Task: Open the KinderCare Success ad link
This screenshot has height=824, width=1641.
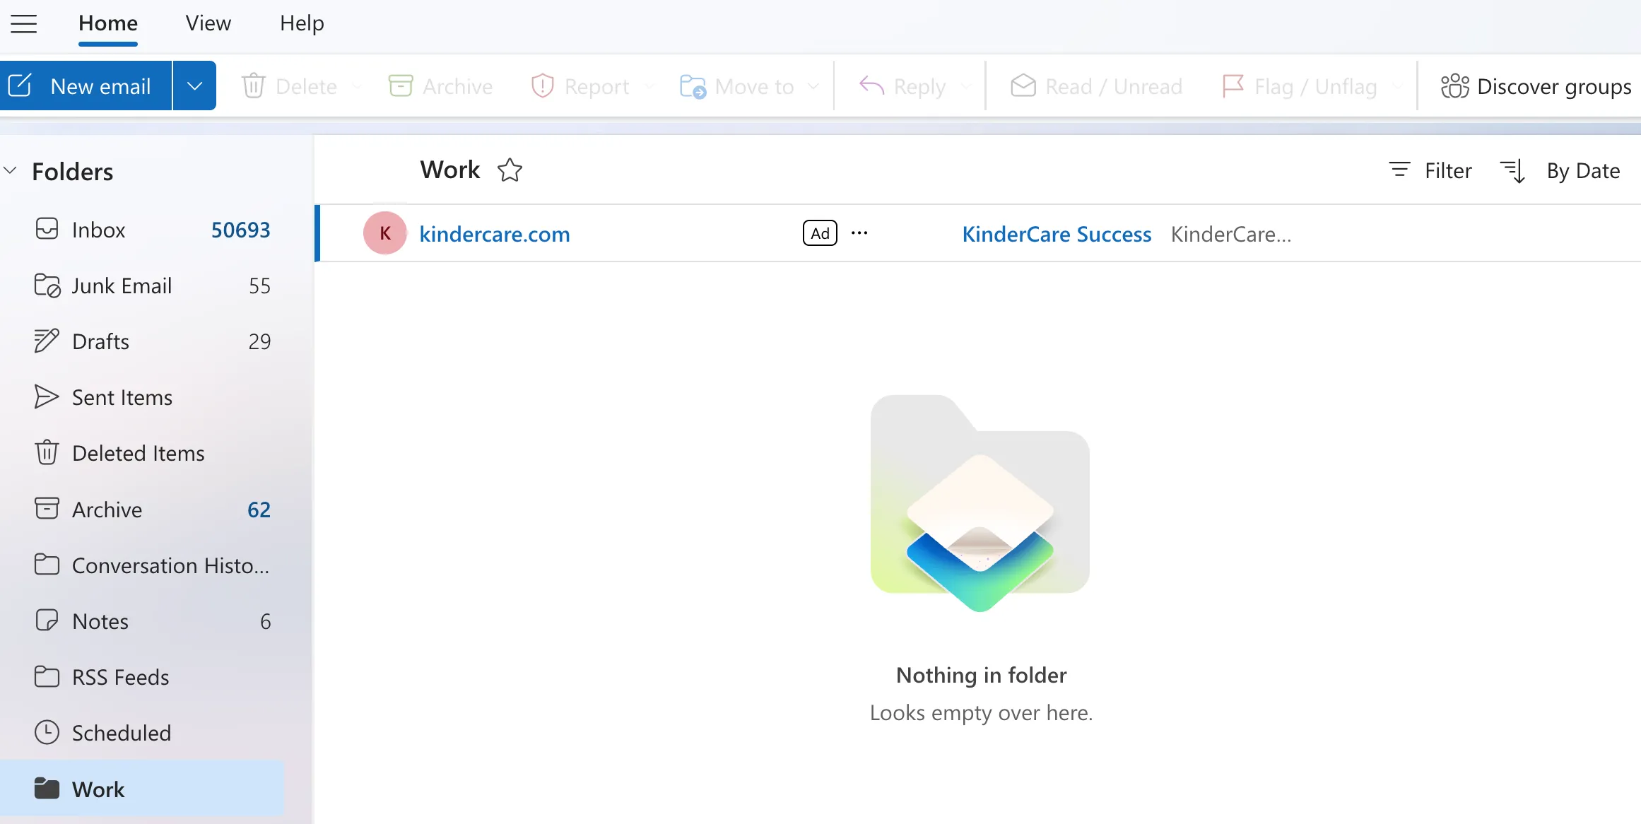Action: coord(1057,234)
